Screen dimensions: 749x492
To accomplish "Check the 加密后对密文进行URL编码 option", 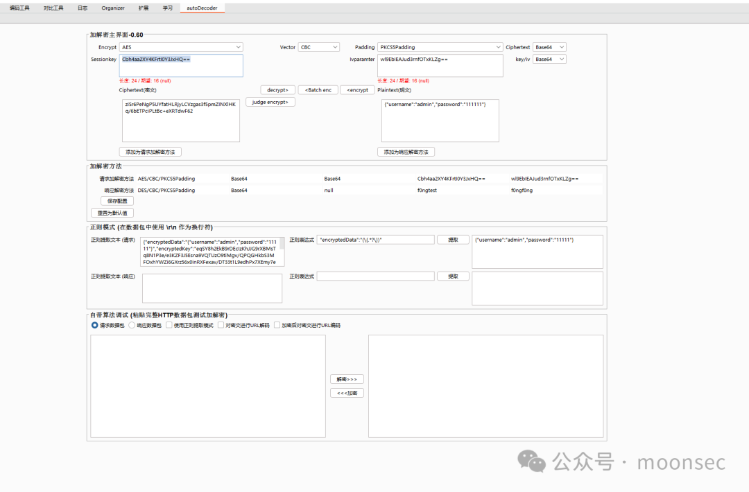I will [277, 325].
